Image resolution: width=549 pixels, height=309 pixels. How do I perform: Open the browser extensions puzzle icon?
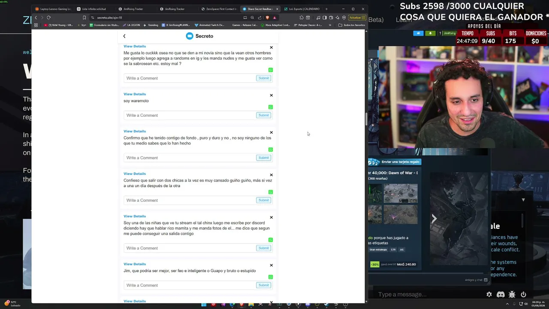tap(302, 18)
